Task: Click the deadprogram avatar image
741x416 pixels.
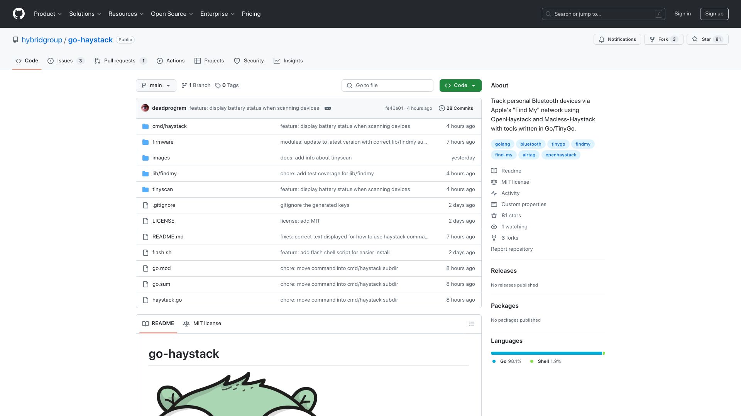Action: coord(145,108)
